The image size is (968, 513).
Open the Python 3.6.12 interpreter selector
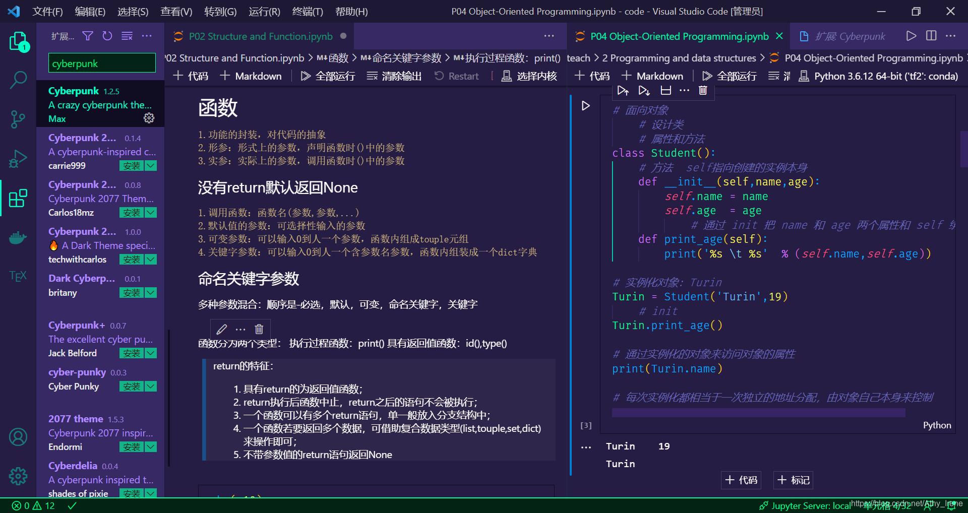click(886, 76)
